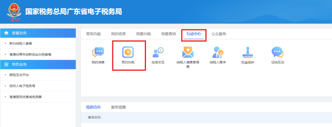This screenshot has height=127, width=332.
Task: Open the 纳税人满意度调查 envelope icon
Action: tap(188, 52)
